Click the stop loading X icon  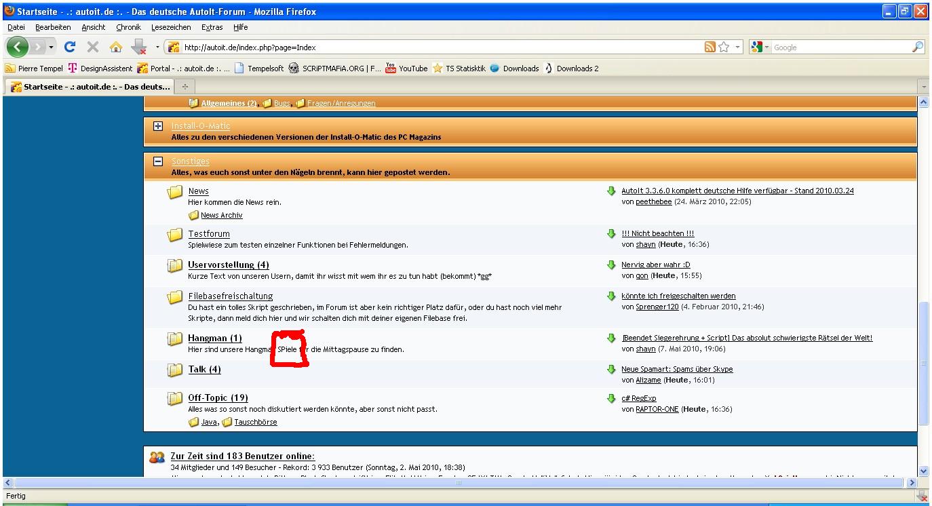(93, 47)
